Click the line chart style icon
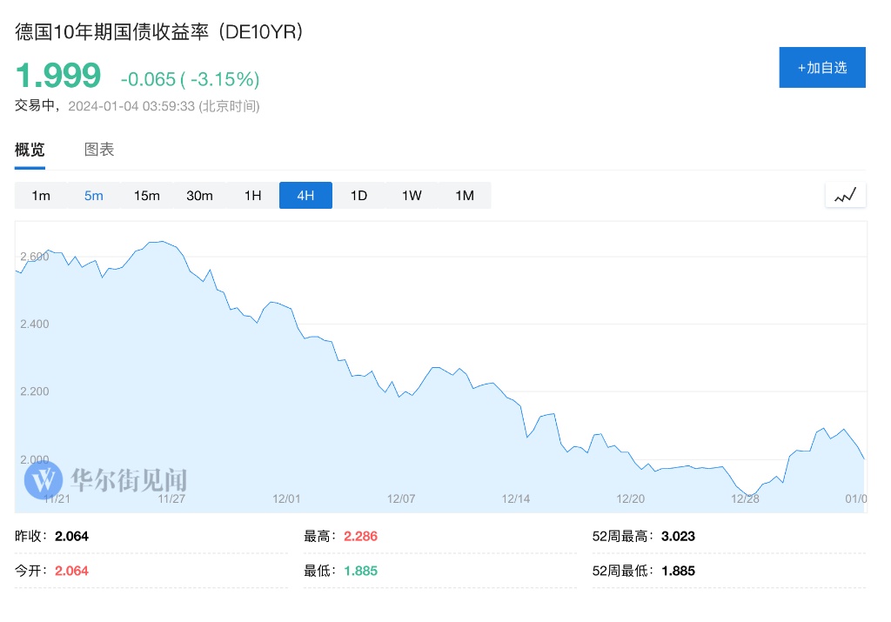 pyautogui.click(x=845, y=195)
